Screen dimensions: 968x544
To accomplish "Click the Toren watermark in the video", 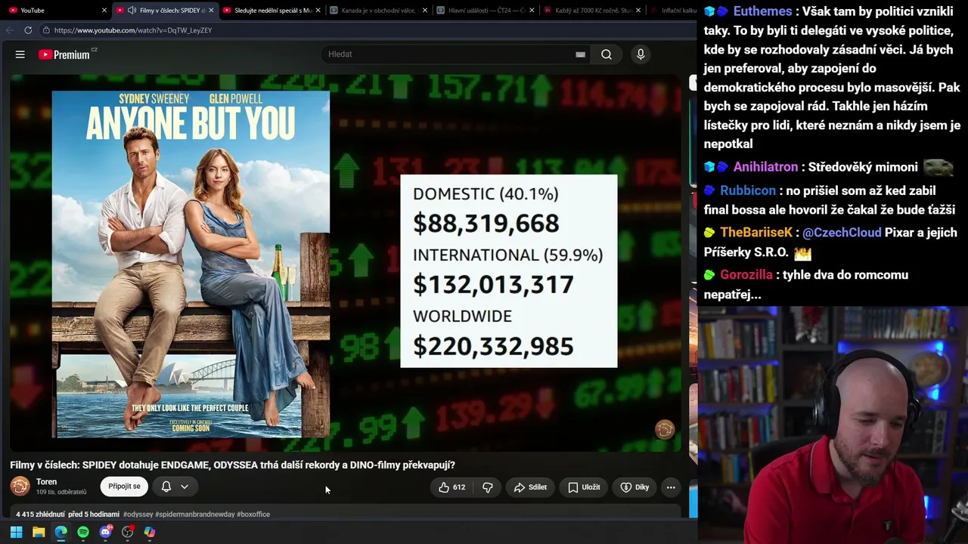I will tap(665, 430).
